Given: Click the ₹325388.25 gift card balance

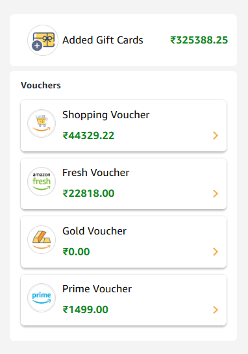Looking at the screenshot, I should tap(199, 40).
